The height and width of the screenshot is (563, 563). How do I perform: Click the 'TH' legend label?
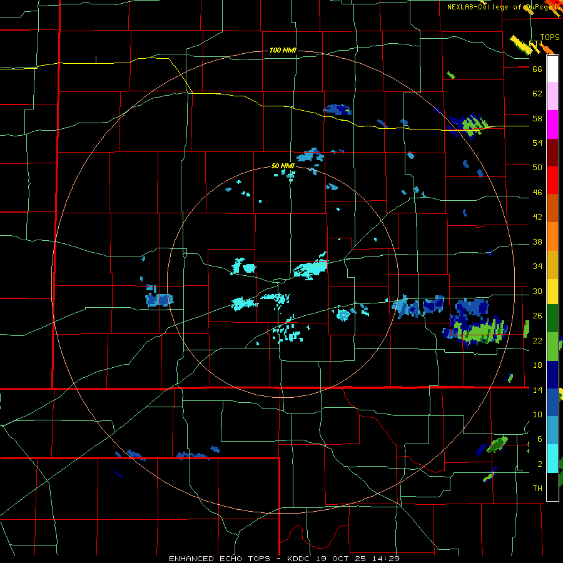coord(537,489)
